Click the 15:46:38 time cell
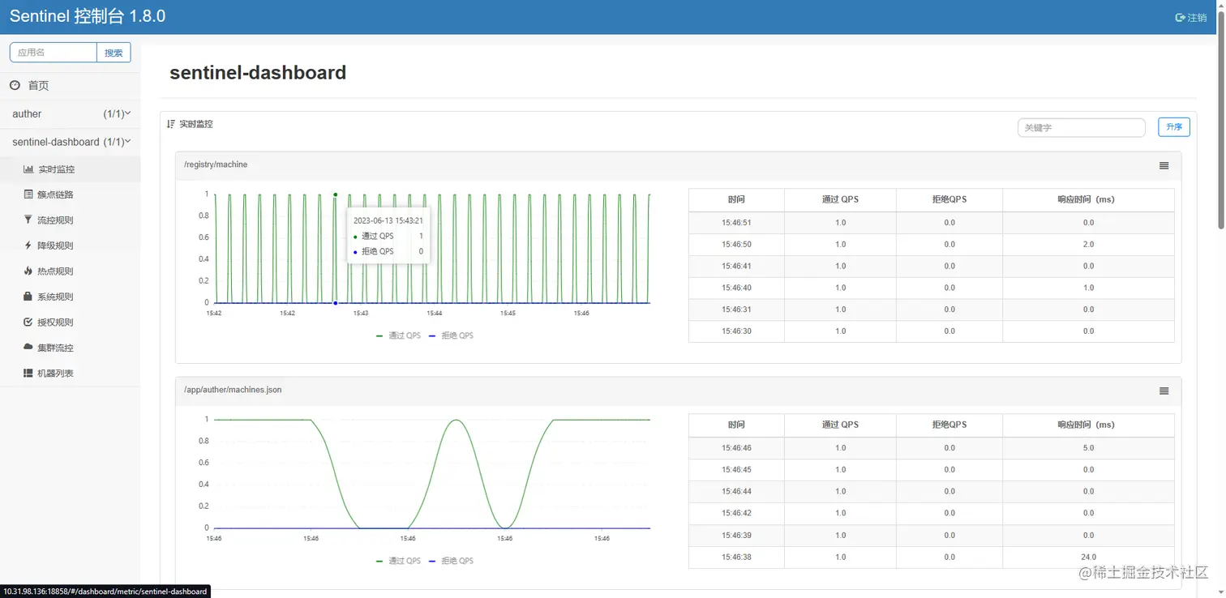 pyautogui.click(x=736, y=557)
